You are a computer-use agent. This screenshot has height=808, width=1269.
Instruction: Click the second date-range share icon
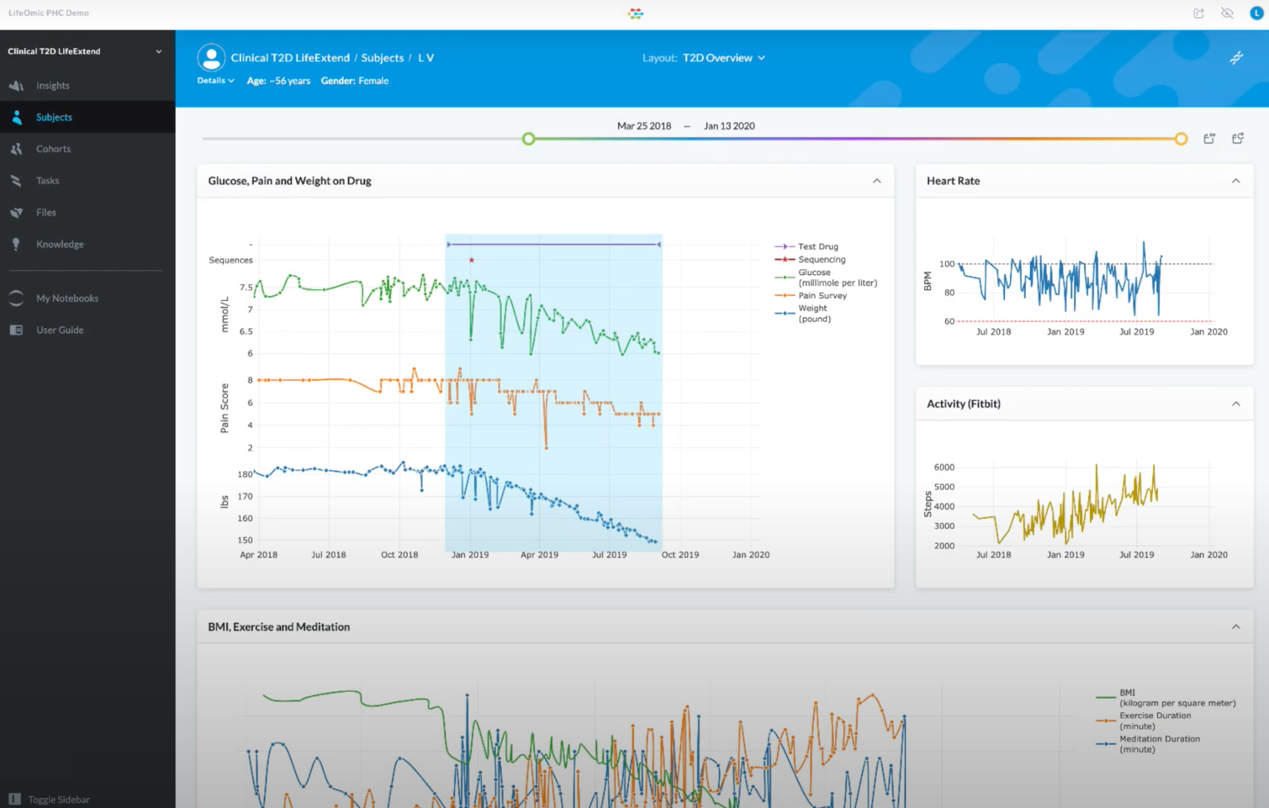click(x=1238, y=138)
